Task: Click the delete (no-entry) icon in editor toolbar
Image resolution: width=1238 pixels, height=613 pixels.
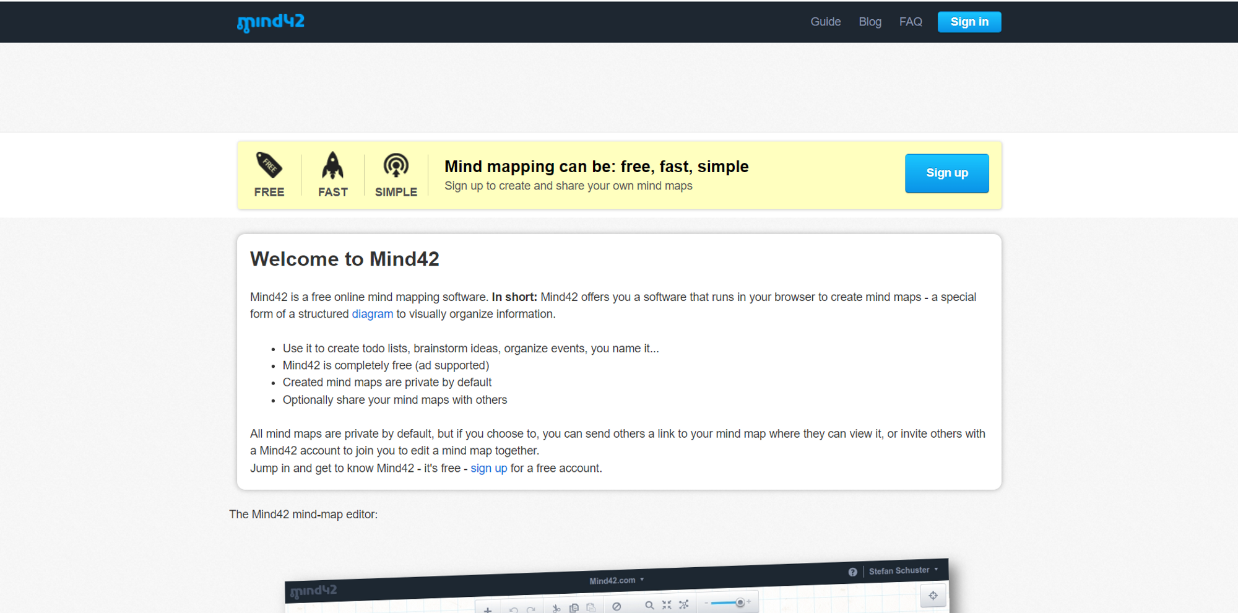Action: click(617, 606)
